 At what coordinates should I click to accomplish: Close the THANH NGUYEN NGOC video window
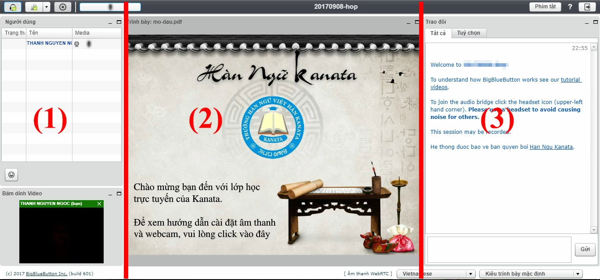coord(99,204)
